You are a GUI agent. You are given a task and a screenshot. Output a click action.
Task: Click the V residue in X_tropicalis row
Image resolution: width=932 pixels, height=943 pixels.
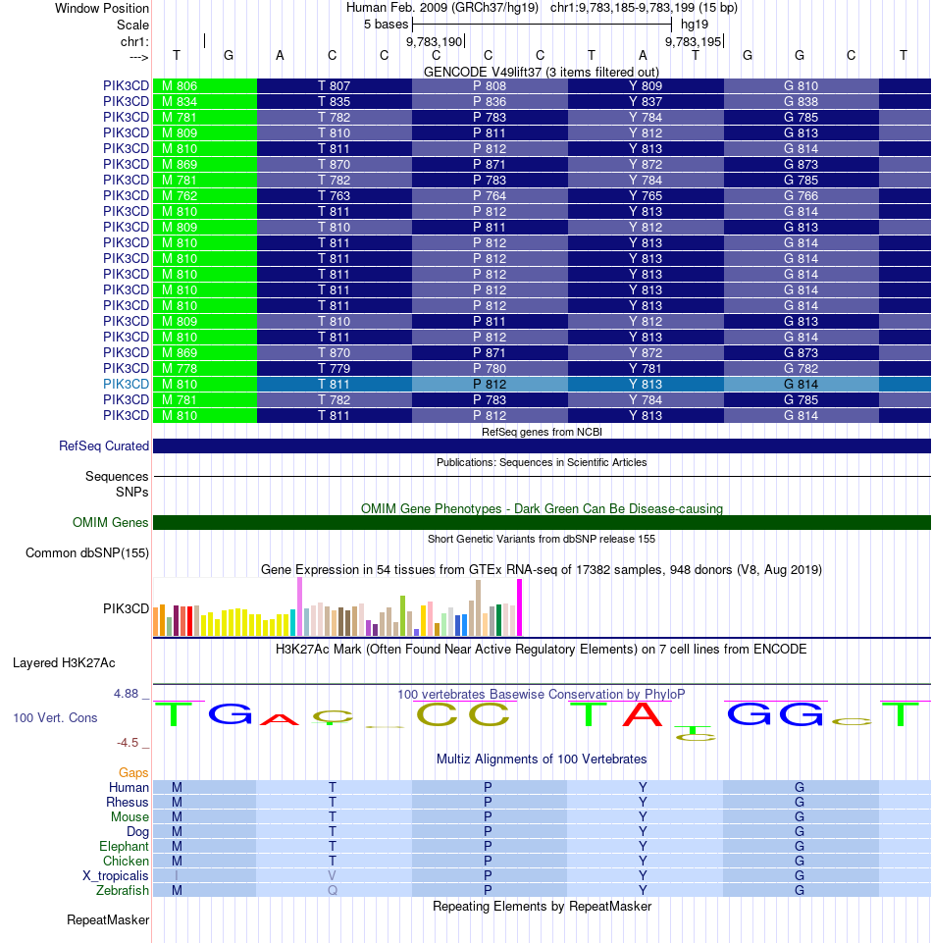(x=332, y=875)
